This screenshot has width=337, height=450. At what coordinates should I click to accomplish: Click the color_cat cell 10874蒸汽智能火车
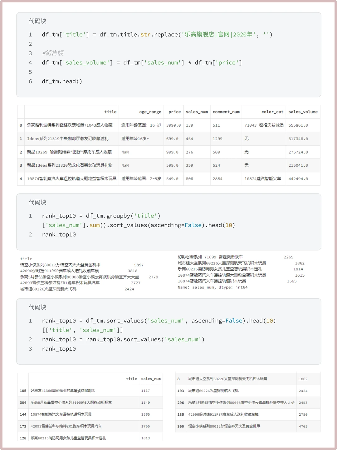pos(263,178)
